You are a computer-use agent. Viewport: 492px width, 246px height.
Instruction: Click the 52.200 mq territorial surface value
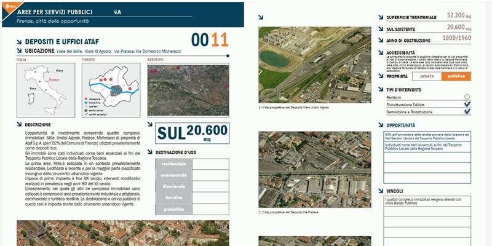(459, 16)
